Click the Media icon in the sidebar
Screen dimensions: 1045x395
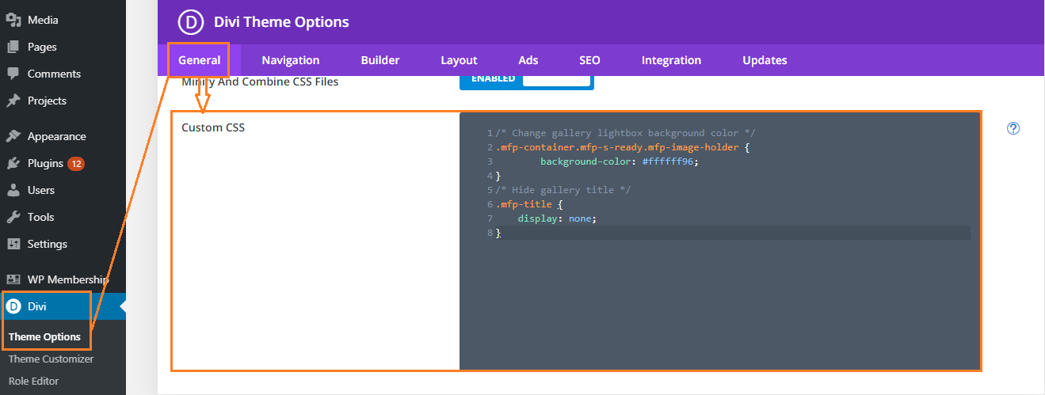(x=13, y=20)
